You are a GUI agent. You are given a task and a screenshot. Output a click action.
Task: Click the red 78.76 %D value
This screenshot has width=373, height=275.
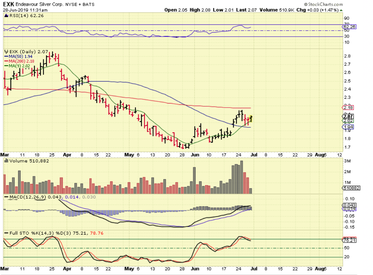click(97, 233)
